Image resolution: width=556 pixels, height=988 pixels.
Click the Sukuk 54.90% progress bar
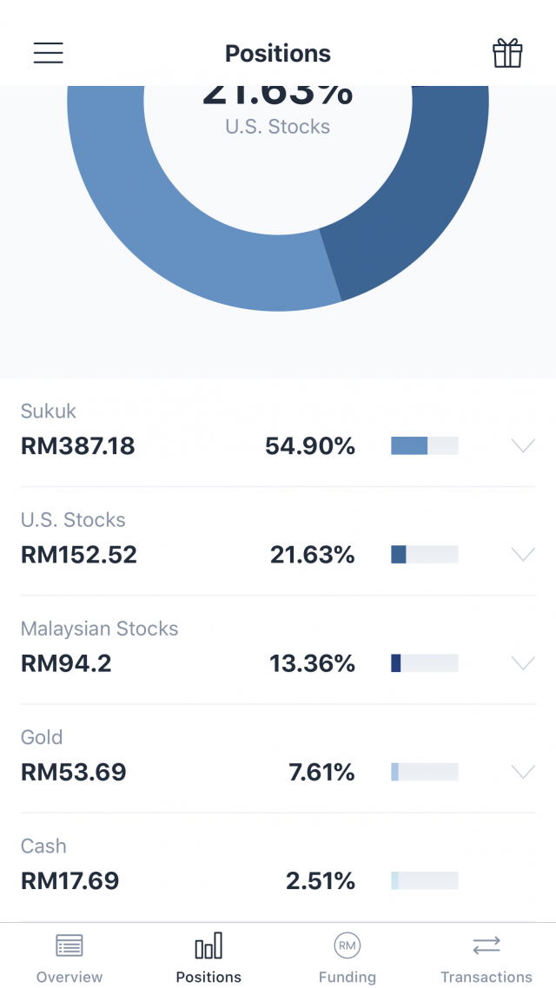(424, 445)
